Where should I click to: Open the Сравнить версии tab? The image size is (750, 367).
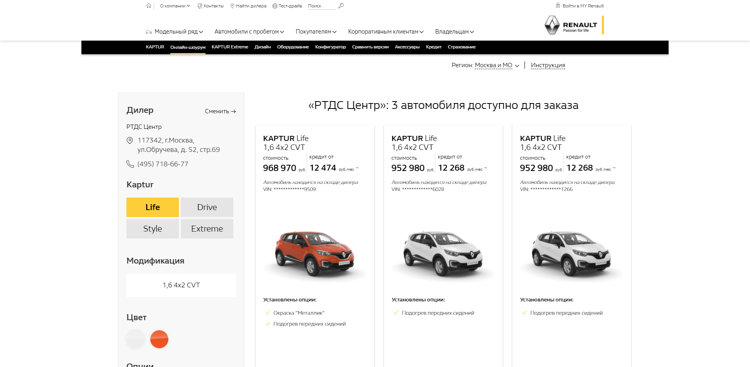point(370,47)
